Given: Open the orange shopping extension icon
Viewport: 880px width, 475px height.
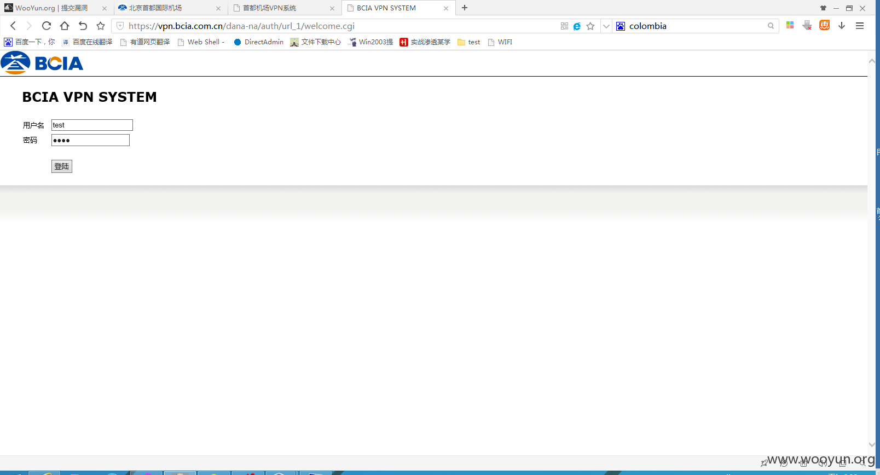Looking at the screenshot, I should 824,25.
